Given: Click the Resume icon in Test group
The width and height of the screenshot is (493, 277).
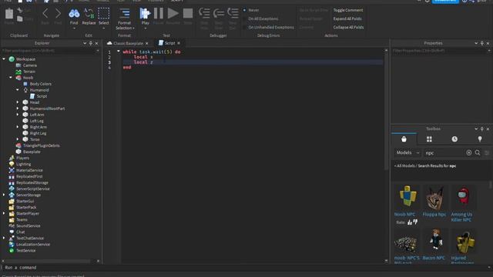Looking at the screenshot, I should (x=173, y=14).
